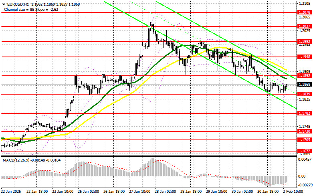The height and width of the screenshot is (196, 313).
Task: Click the '26 Jan 18:00' time axis label
Action: (x=114, y=192)
